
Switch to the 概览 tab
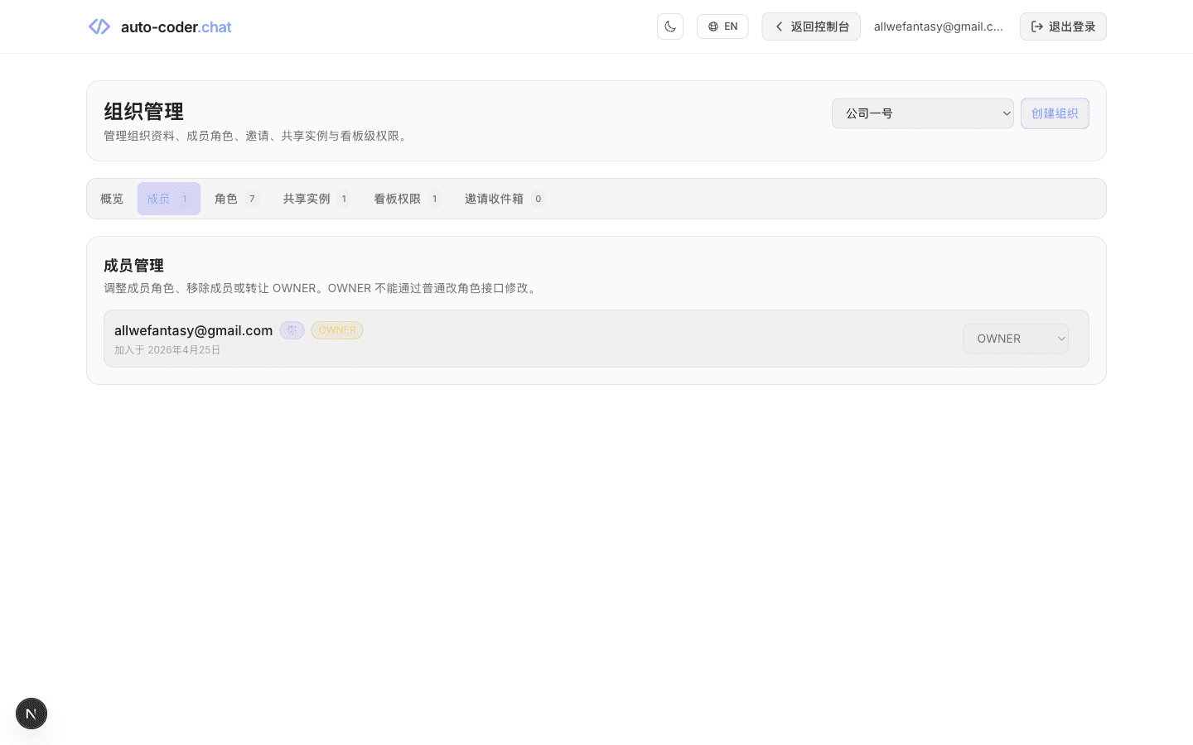click(x=112, y=199)
